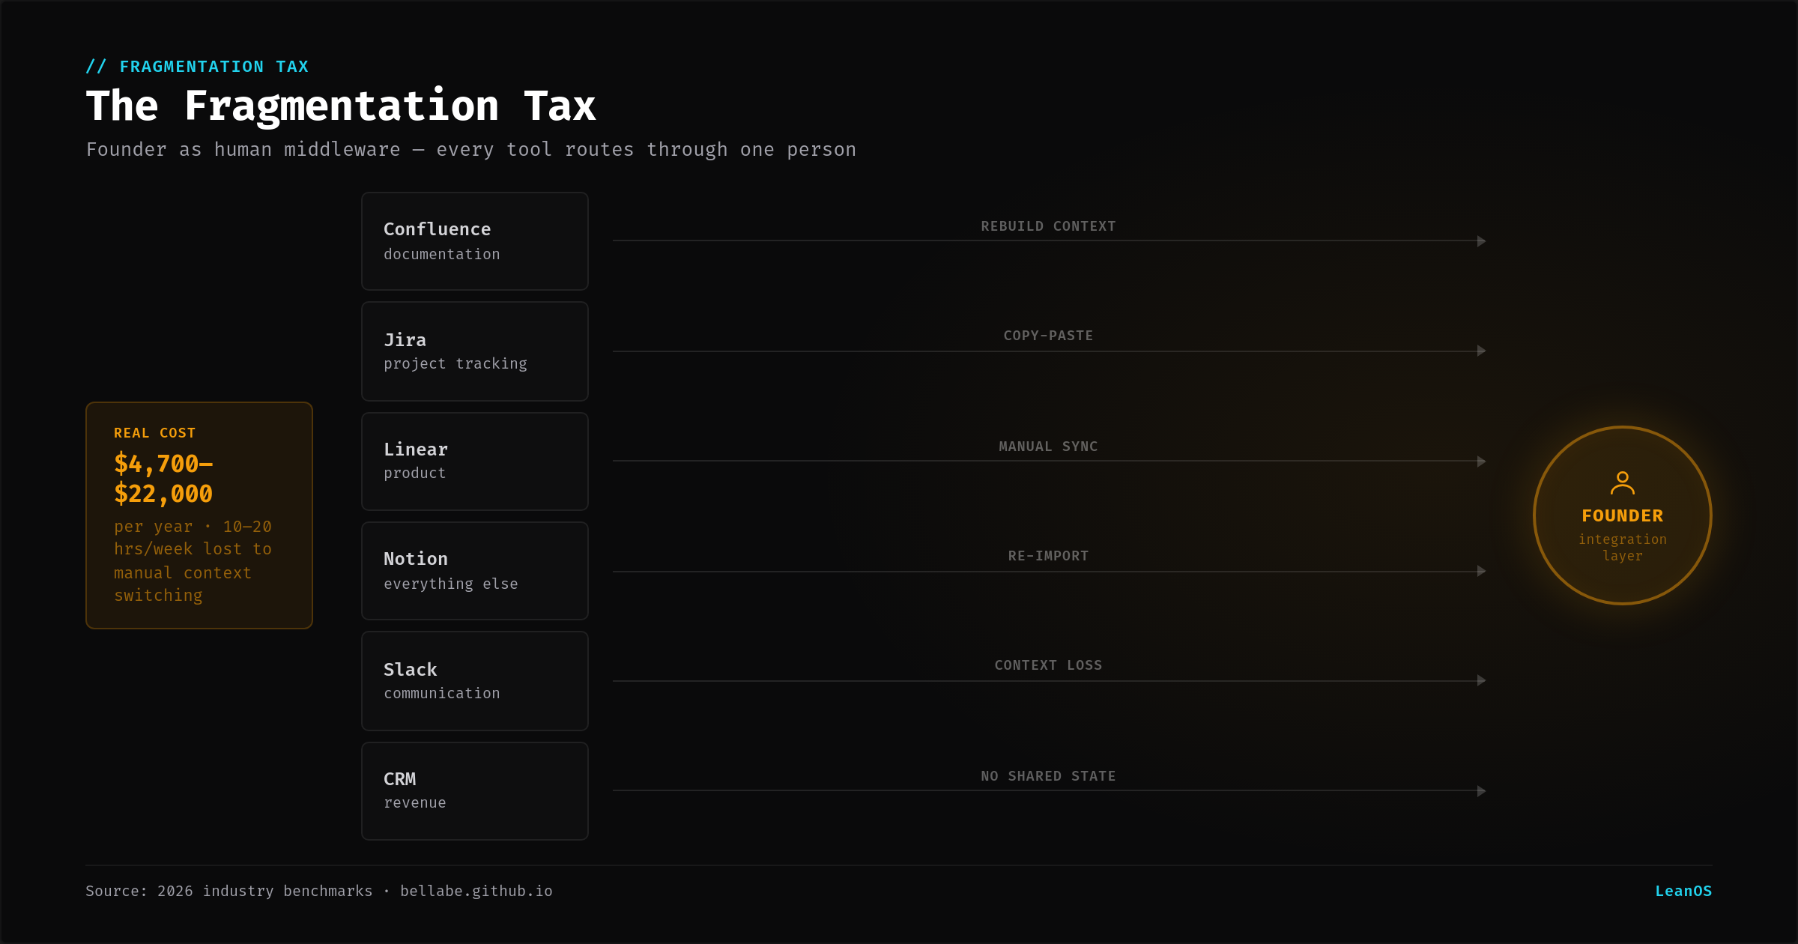Open the bellabe.github.io source link
1798x944 pixels.
[476, 891]
